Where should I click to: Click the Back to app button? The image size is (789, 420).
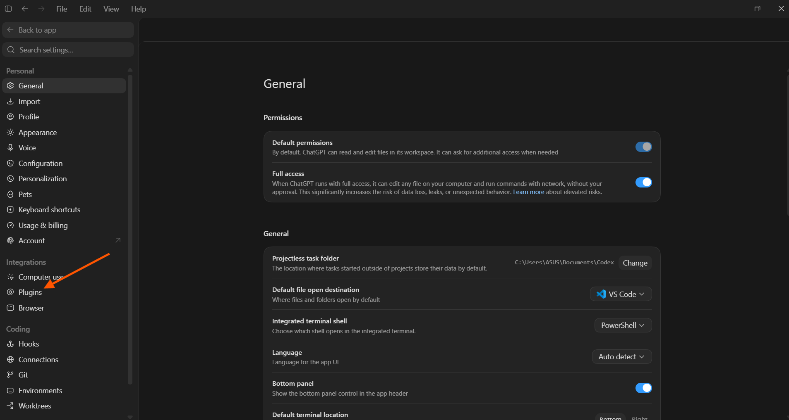click(x=68, y=30)
